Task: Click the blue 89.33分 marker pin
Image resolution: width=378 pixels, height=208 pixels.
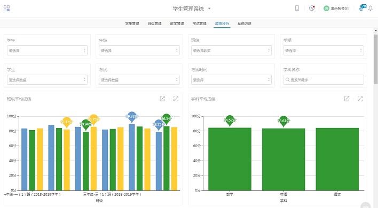Action: [132, 117]
